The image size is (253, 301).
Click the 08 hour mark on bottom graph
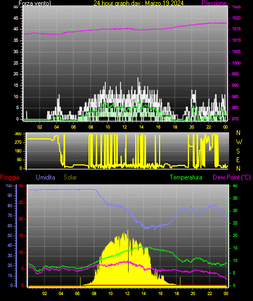coord(94,293)
